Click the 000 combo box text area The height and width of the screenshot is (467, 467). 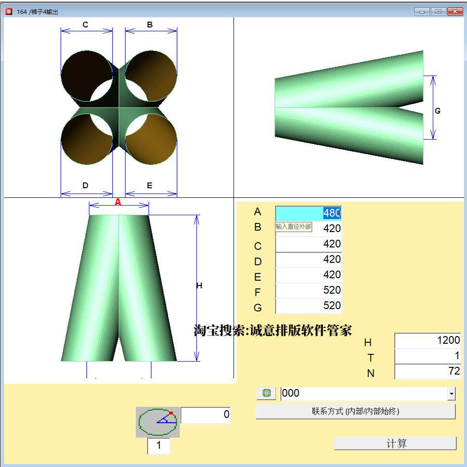[364, 394]
